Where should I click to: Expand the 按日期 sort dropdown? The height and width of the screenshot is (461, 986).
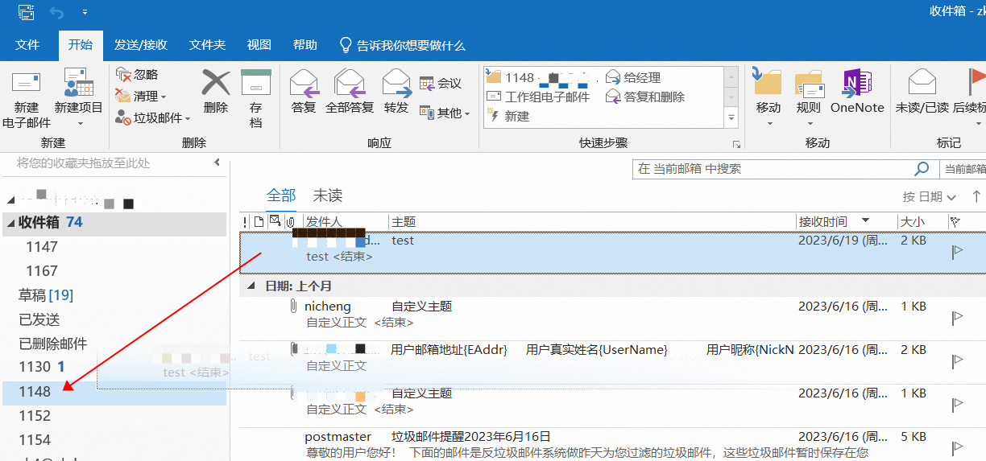(929, 197)
